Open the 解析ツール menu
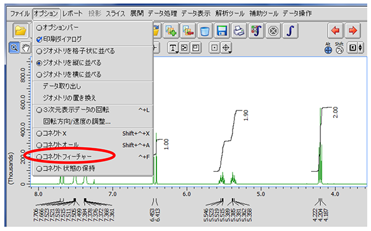 229,14
